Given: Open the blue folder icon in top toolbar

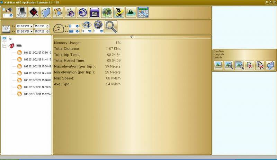Looking at the screenshot, I should pyautogui.click(x=46, y=12).
